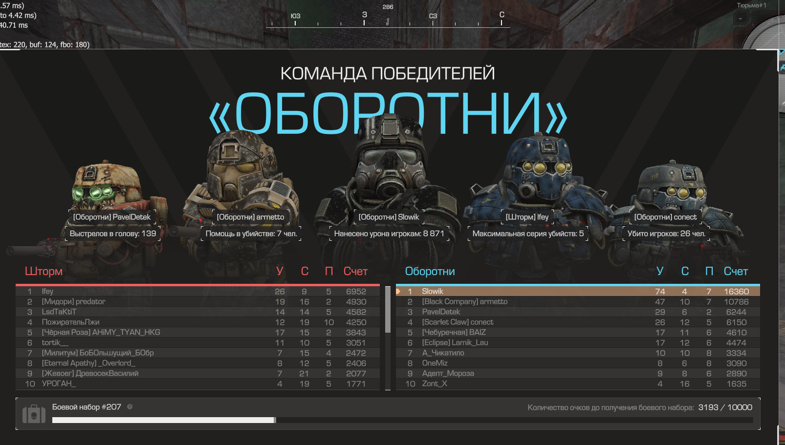Click 'Нанесено урона игрокам: 8 871' stat
This screenshot has width=785, height=445.
pos(389,233)
